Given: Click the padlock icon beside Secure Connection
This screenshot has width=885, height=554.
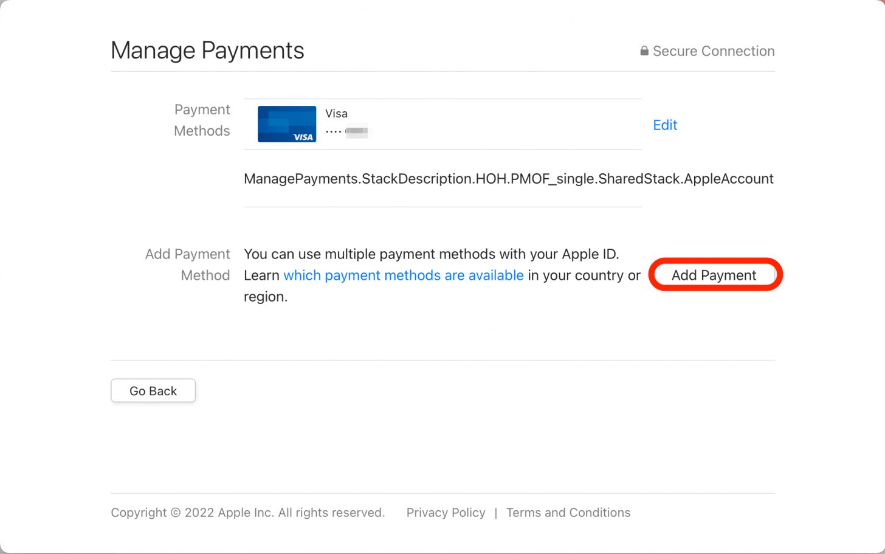Looking at the screenshot, I should 644,51.
